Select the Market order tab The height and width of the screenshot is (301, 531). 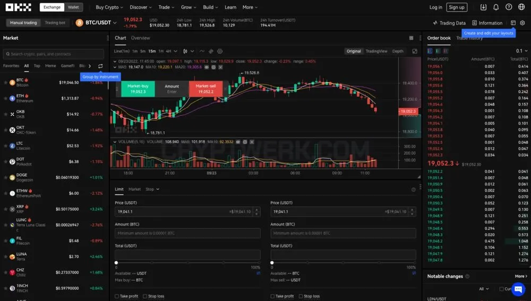(x=134, y=190)
